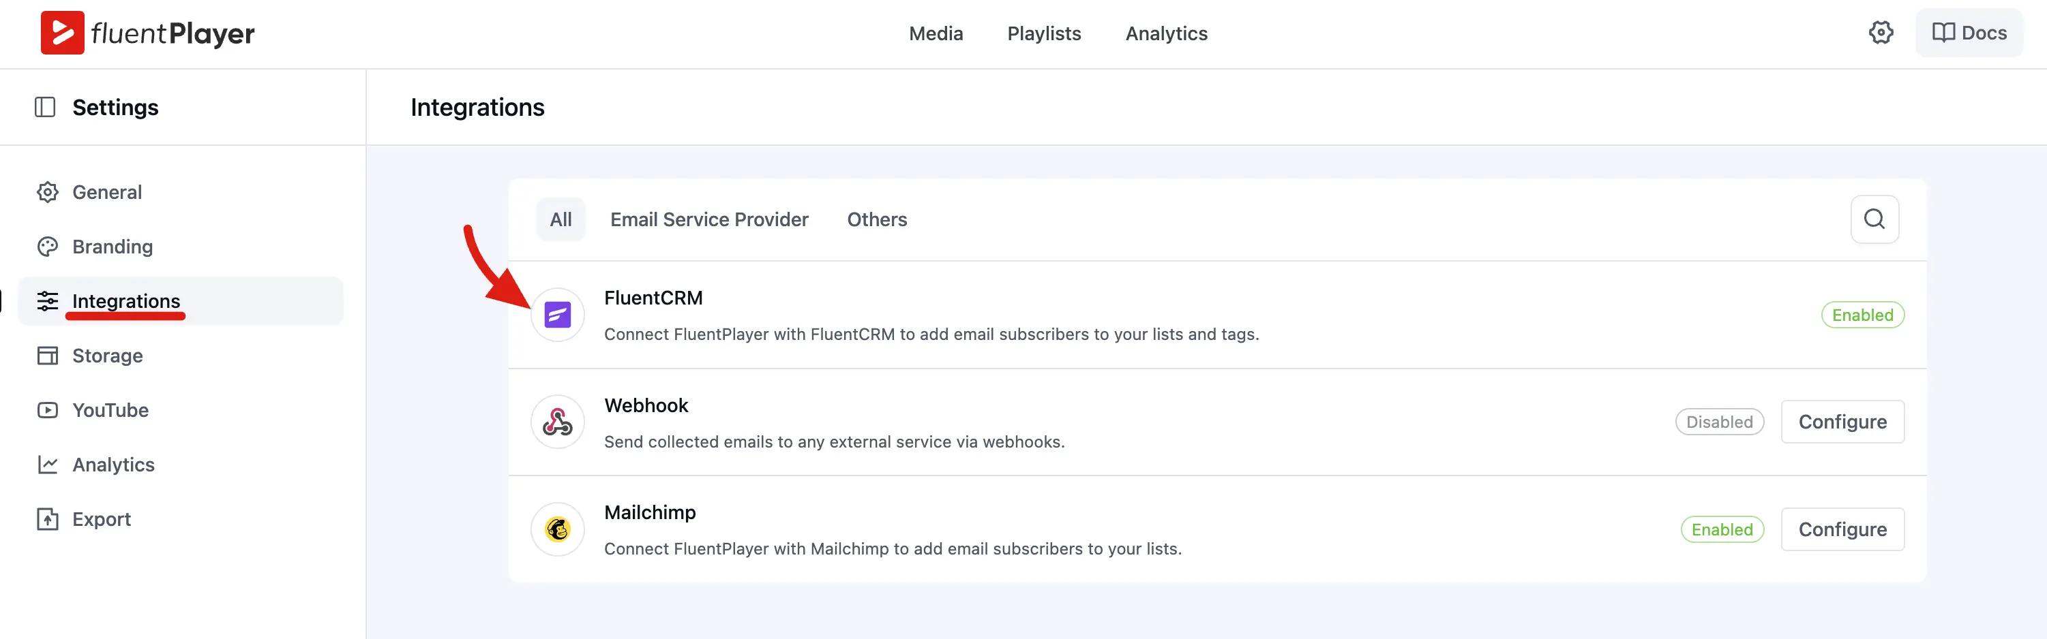Search integrations with the magnifier button

click(x=1874, y=219)
